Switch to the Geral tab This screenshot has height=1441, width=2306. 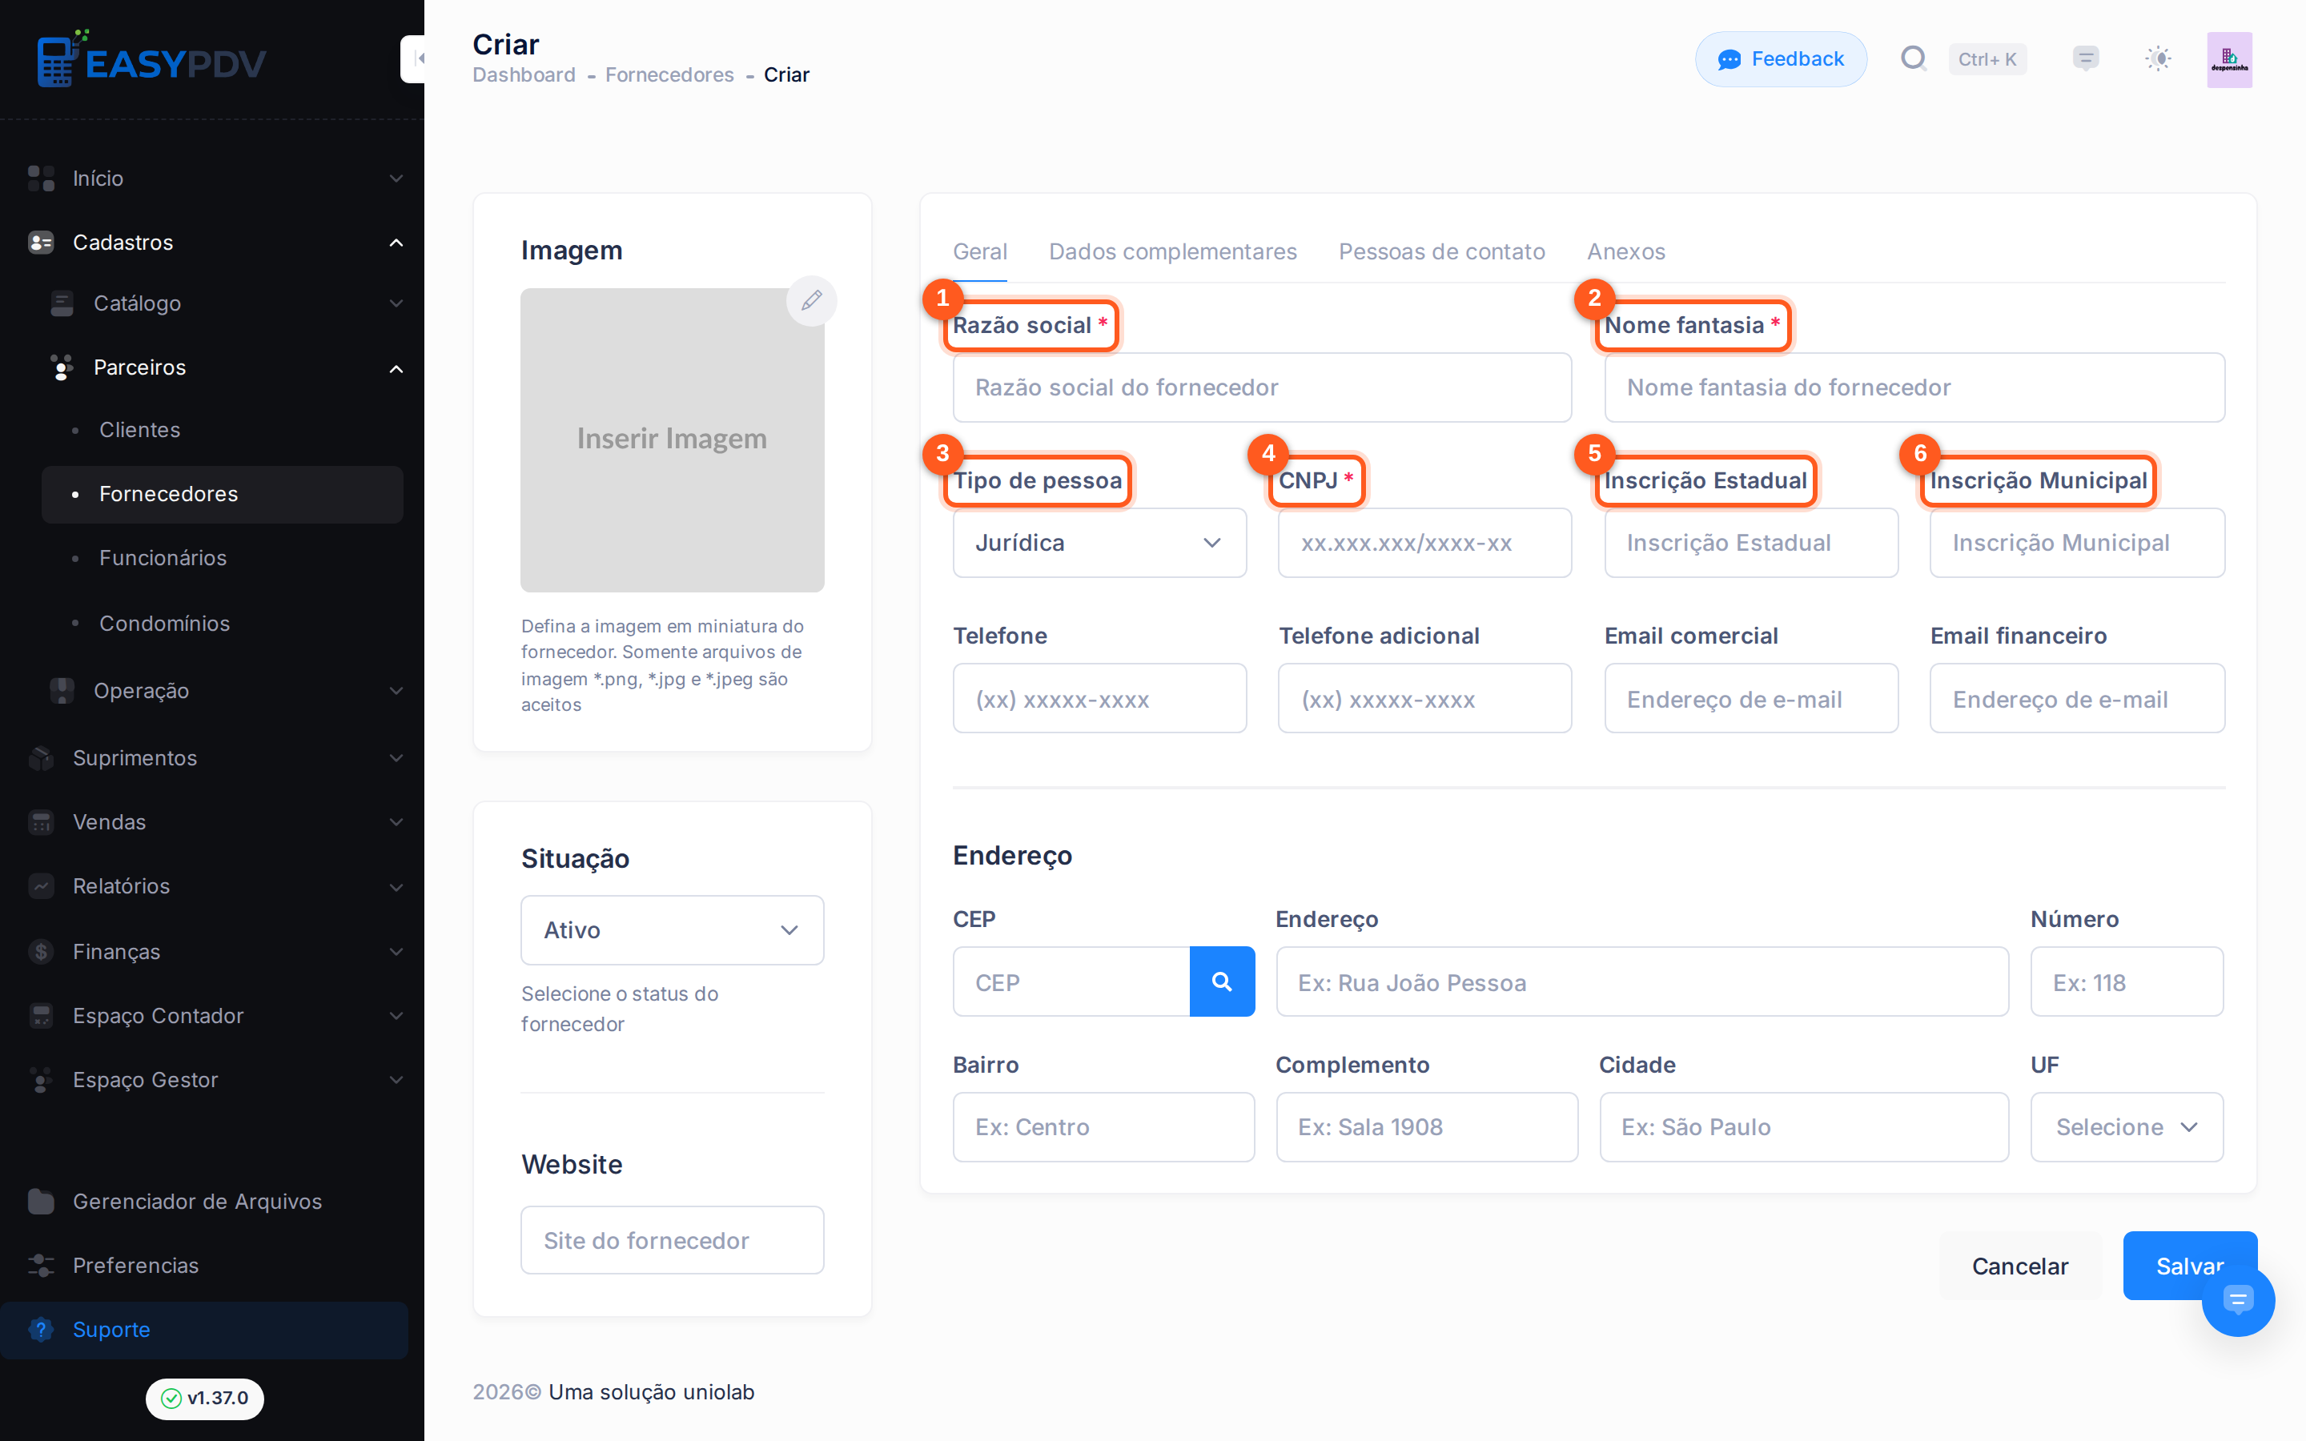coord(979,251)
